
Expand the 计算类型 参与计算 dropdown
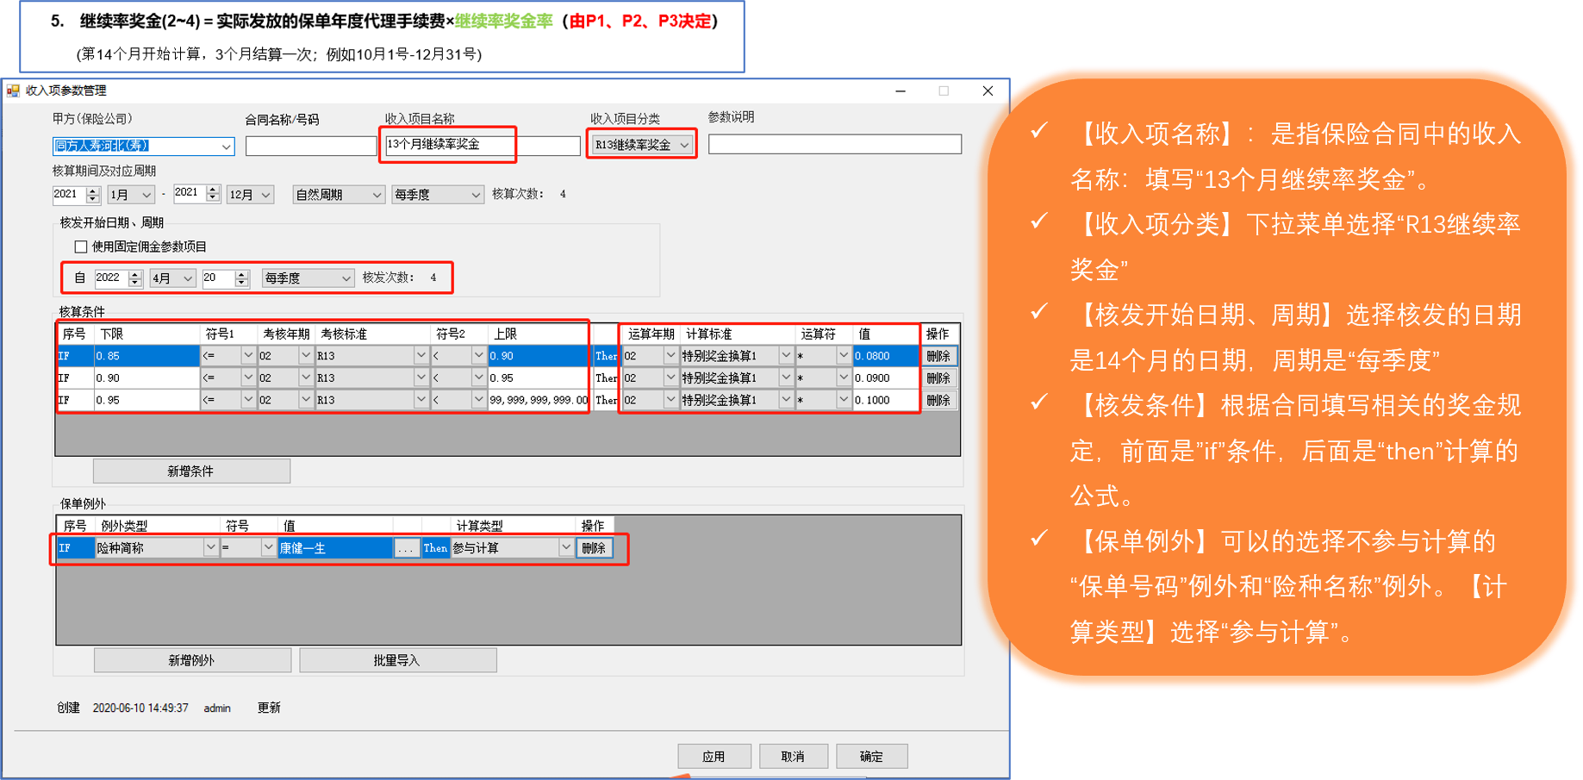[x=565, y=548]
